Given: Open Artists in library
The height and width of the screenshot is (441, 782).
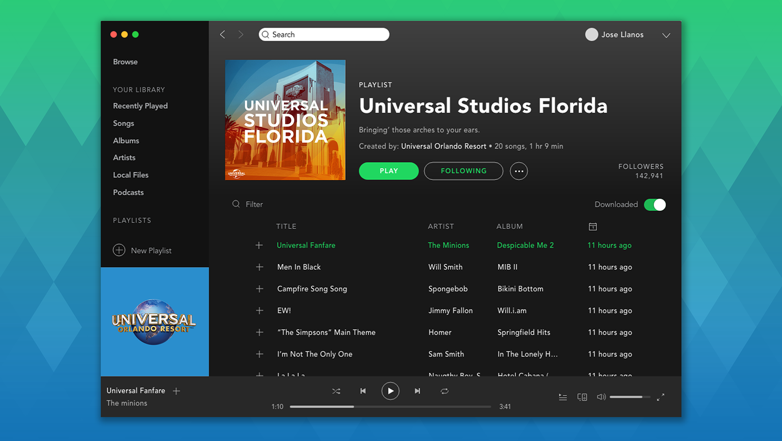Looking at the screenshot, I should (x=124, y=158).
